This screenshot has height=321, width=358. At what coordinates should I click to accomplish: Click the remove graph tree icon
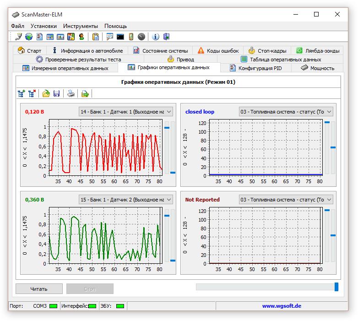32,94
